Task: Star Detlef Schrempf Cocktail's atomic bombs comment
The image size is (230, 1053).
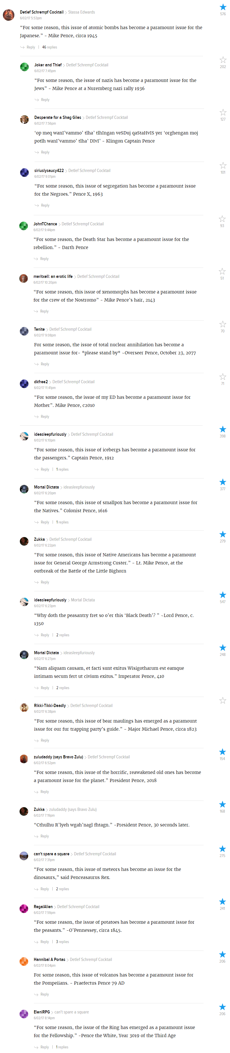Action: pyautogui.click(x=223, y=7)
